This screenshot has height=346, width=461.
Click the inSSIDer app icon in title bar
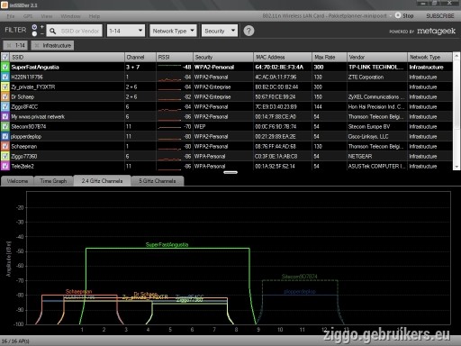[x=5, y=5]
